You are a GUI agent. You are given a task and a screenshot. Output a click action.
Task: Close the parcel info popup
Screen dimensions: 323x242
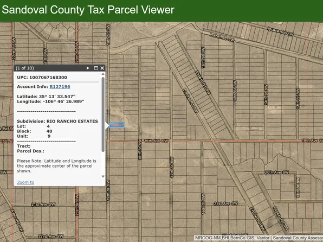102,68
